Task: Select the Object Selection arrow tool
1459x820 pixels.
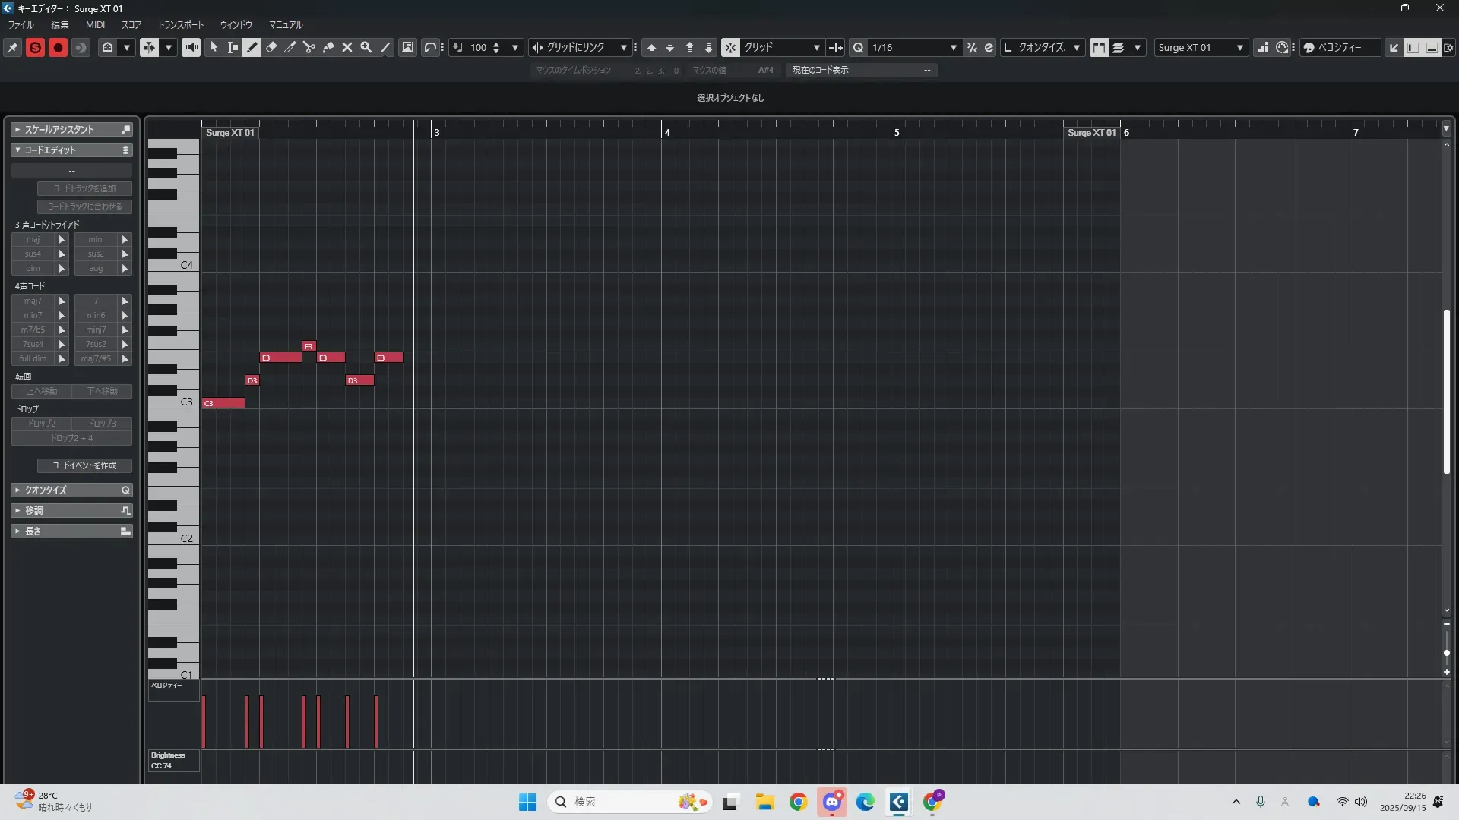Action: [x=214, y=47]
